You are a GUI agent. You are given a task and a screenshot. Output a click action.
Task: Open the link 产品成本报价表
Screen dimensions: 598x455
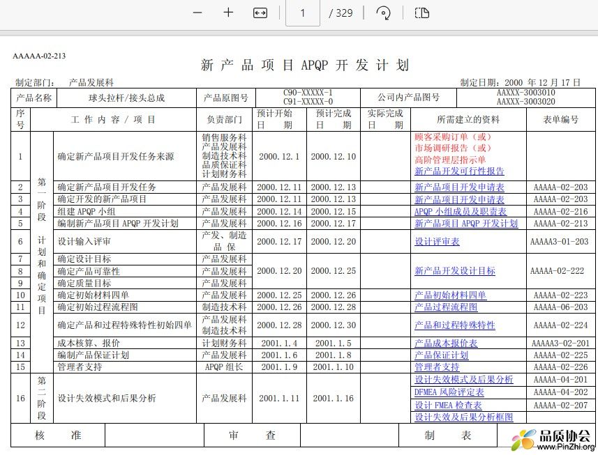[446, 344]
